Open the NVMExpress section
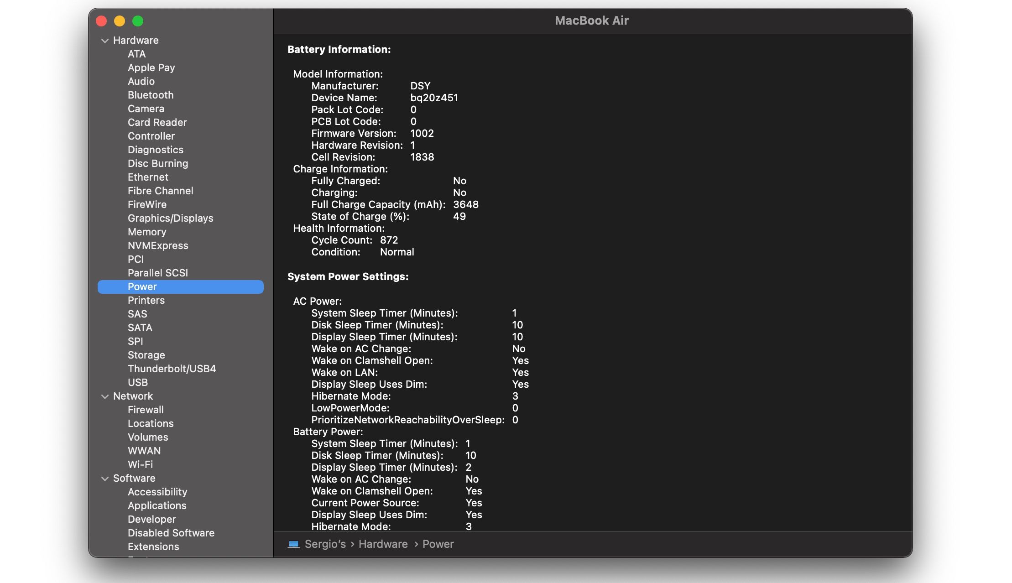The width and height of the screenshot is (1012, 583). 158,245
